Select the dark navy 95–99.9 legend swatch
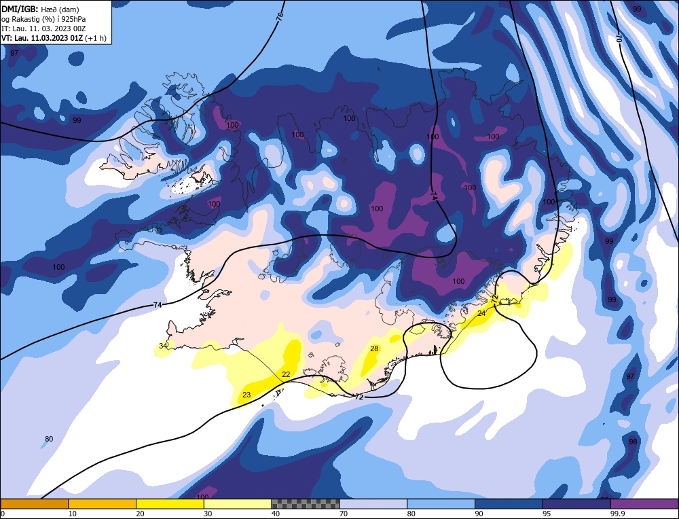The image size is (679, 519). click(x=576, y=503)
